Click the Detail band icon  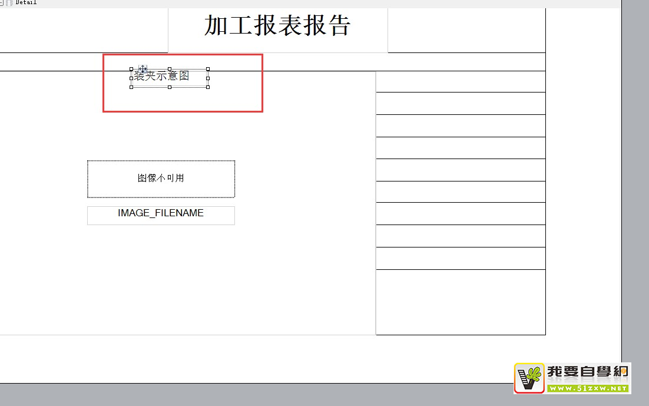point(9,2)
